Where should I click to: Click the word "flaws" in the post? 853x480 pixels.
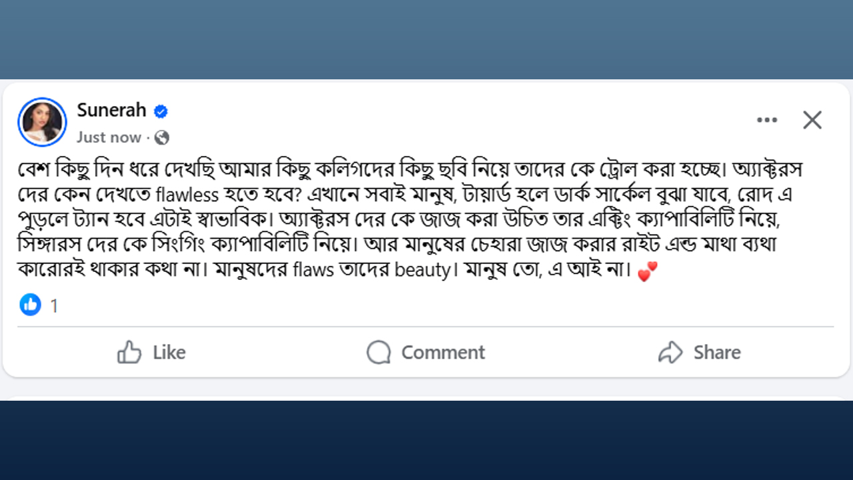click(x=315, y=271)
